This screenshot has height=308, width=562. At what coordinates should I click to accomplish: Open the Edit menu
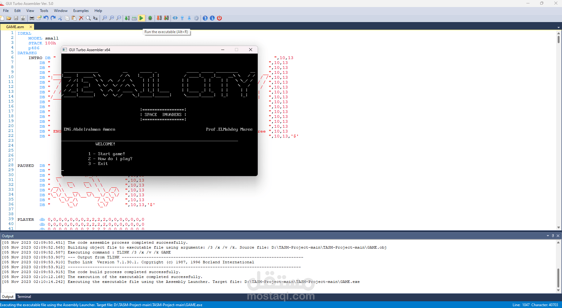17,11
